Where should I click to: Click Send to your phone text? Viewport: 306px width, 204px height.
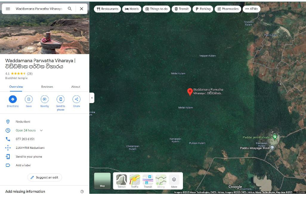point(29,157)
